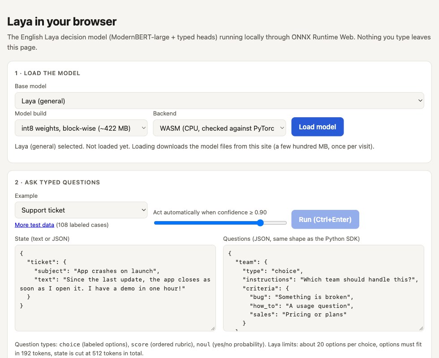Click the "bug": "Something is broken" line
This screenshot has height=358, width=439.
pos(301,297)
